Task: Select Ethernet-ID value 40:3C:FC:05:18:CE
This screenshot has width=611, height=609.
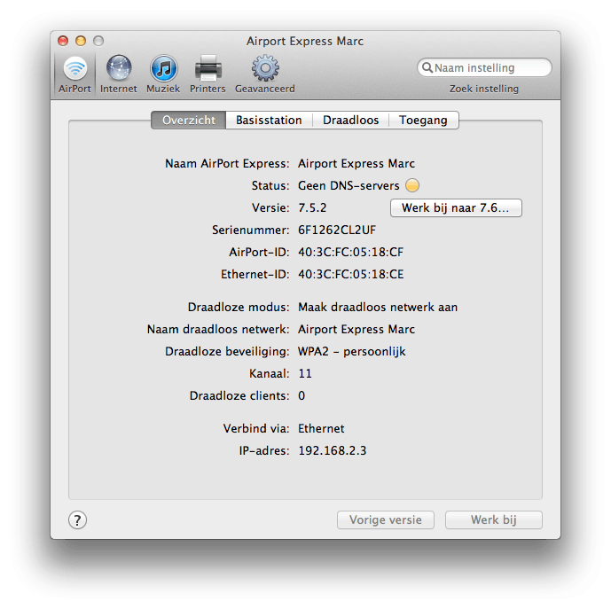Action: tap(350, 274)
